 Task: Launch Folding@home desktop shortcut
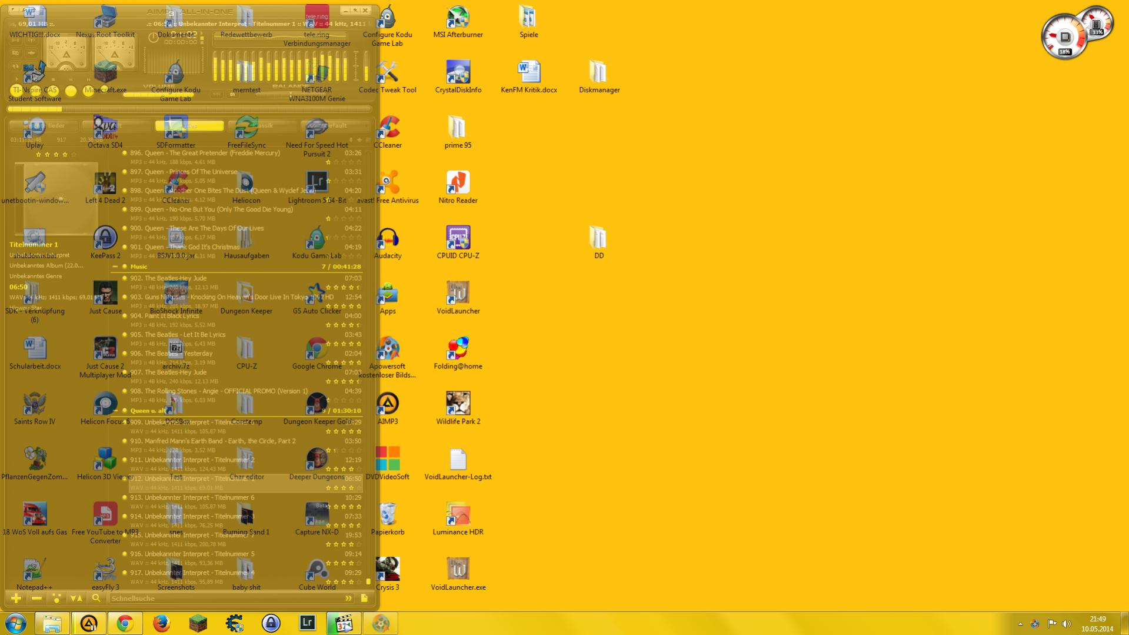[458, 354]
